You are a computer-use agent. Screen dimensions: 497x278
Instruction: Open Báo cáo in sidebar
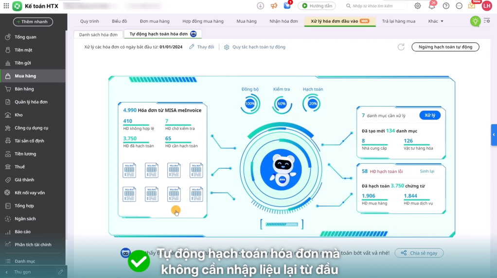(x=33, y=232)
